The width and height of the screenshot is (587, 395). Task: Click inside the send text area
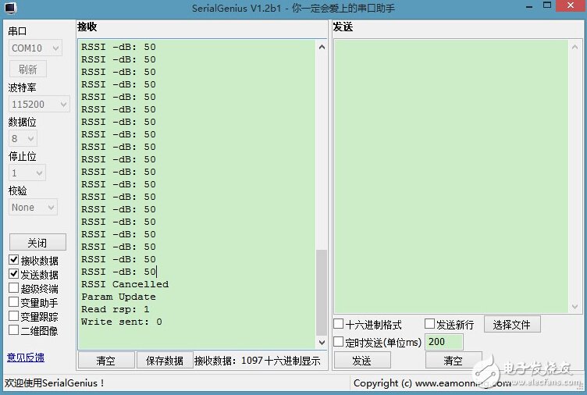(451, 176)
